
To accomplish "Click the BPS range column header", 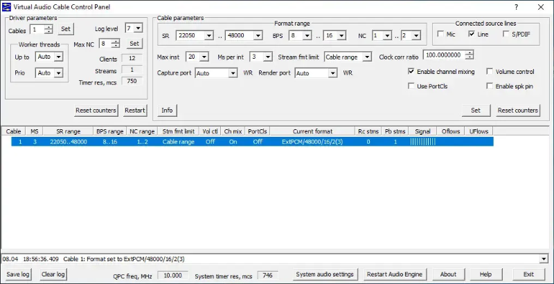I will point(110,131).
